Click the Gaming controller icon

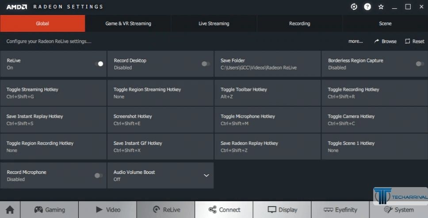coord(38,210)
